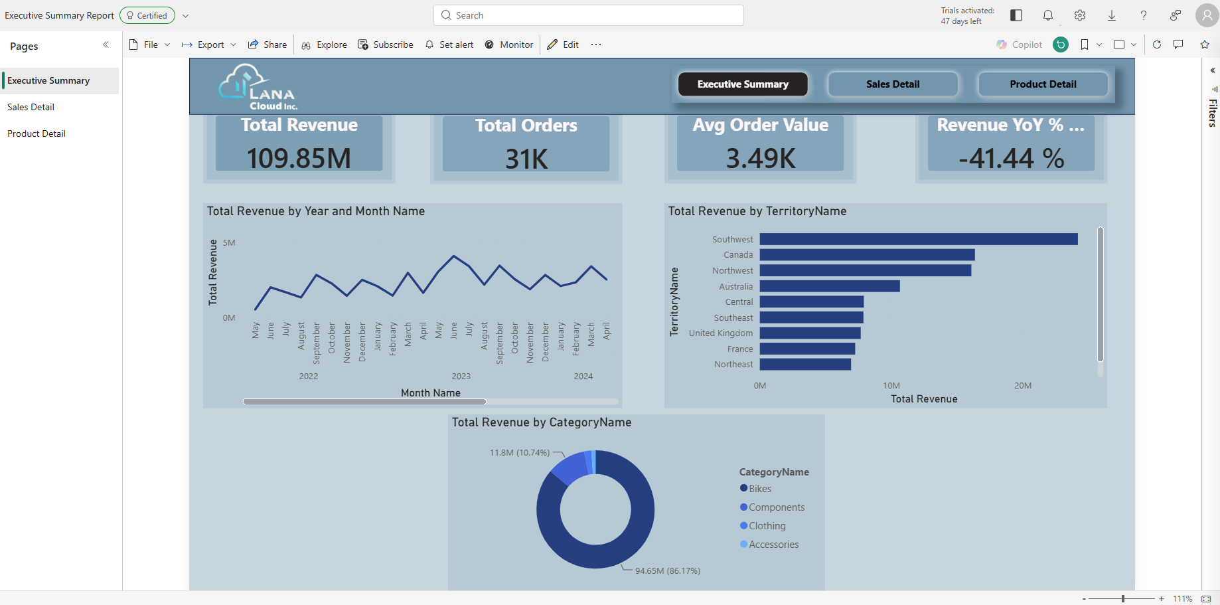Click the zoom level slider
The width and height of the screenshot is (1220, 605).
[x=1123, y=598]
